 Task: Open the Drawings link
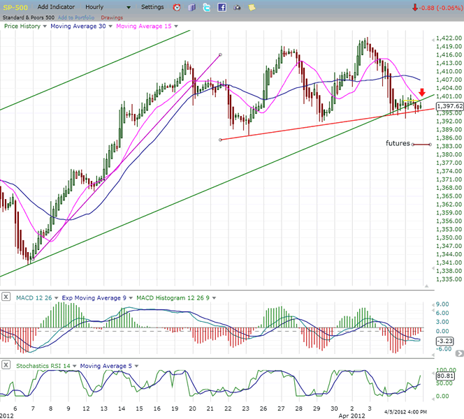point(112,17)
